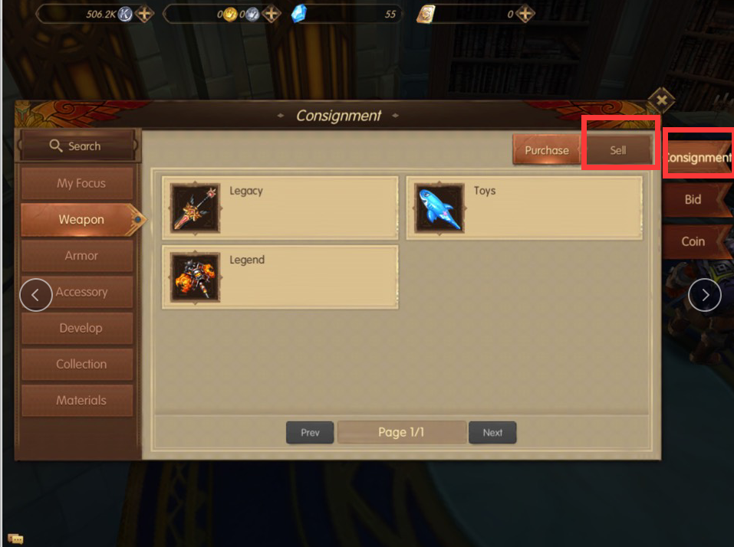Switch to the Sell tab
Viewport: 734px width, 547px height.
[618, 150]
